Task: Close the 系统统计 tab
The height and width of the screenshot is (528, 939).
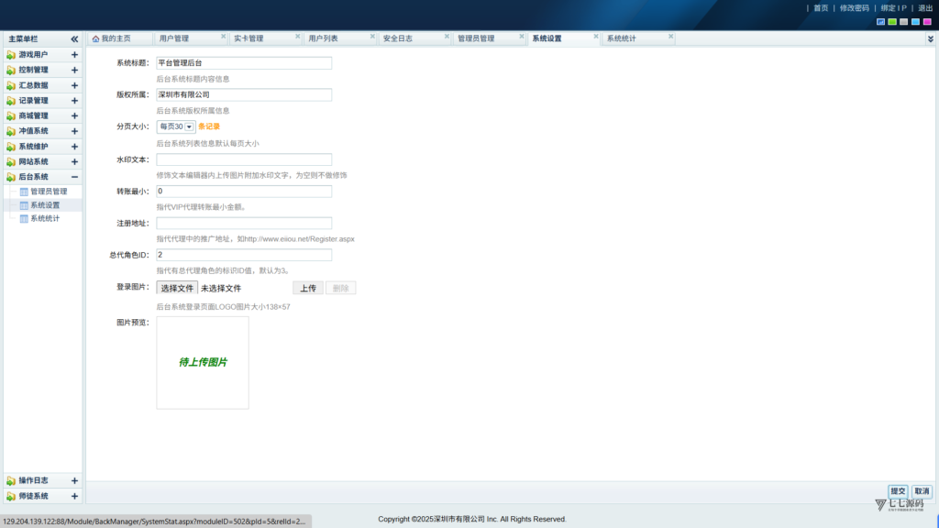Action: [x=670, y=37]
